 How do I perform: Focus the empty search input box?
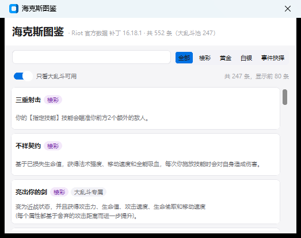92,57
